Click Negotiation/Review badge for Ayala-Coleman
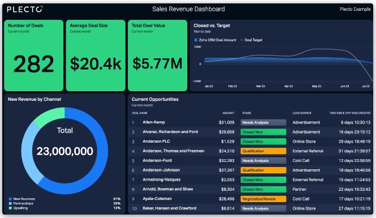The height and width of the screenshot is (218, 376). (x=263, y=199)
